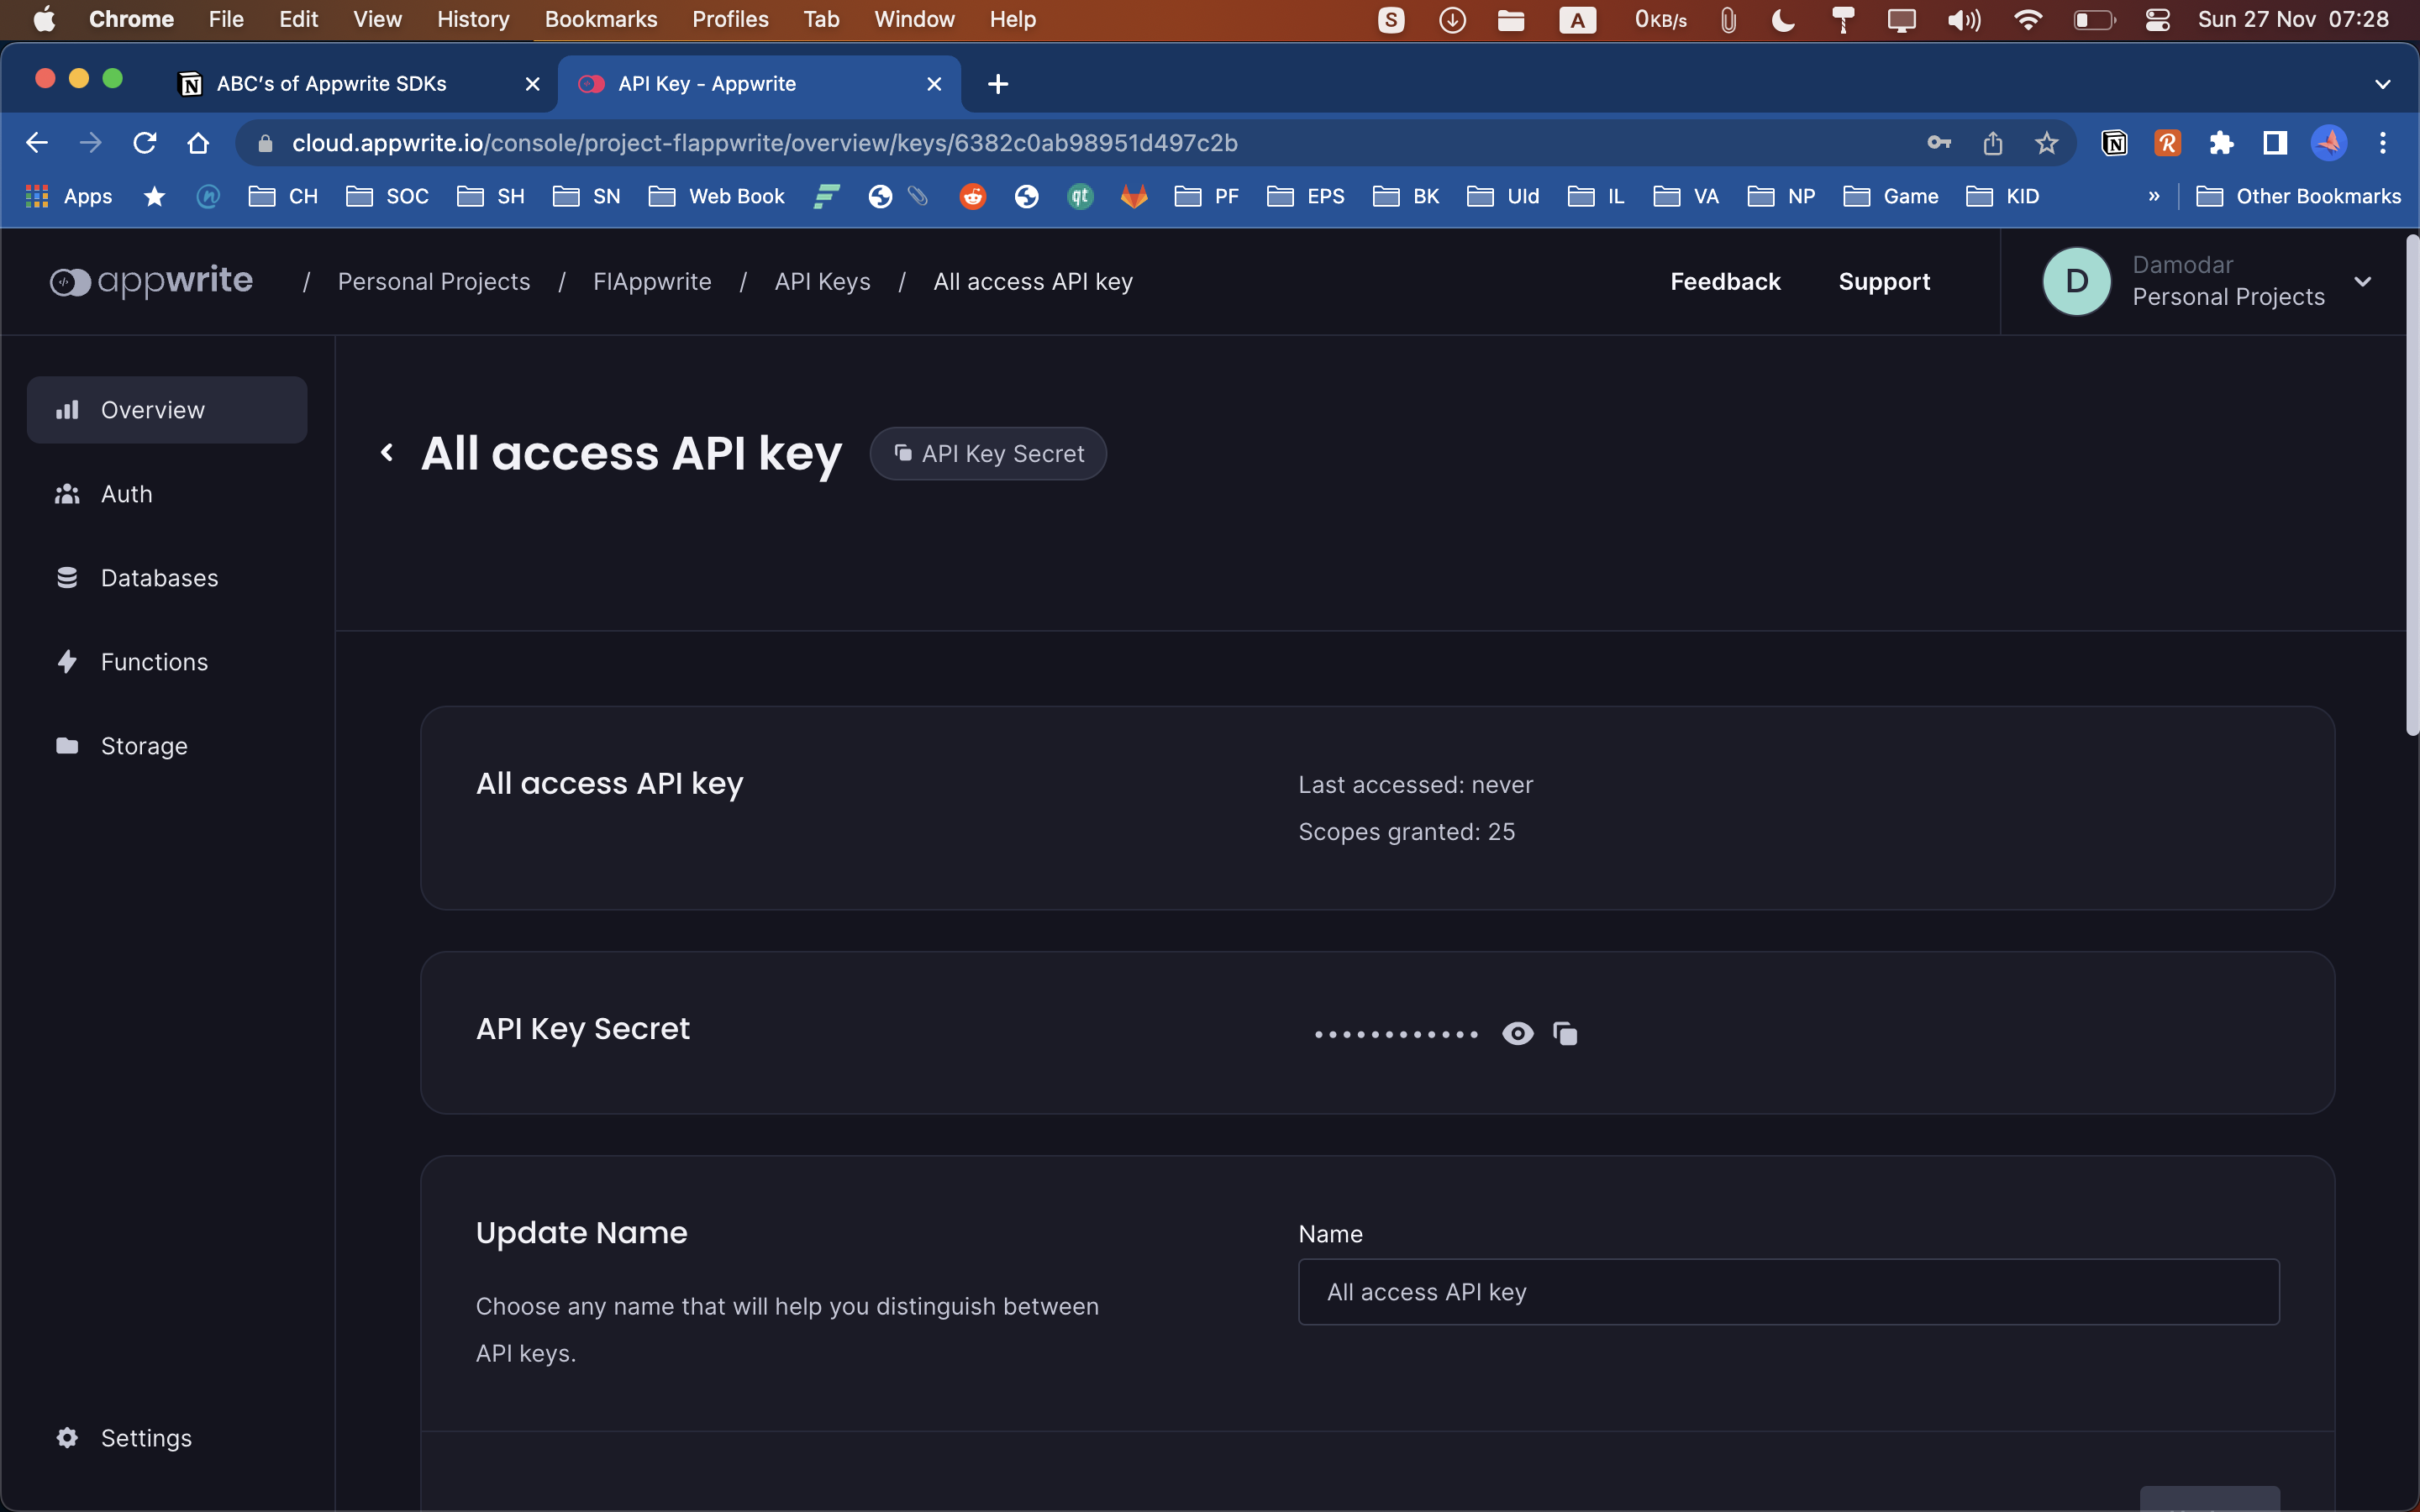2420x1512 pixels.
Task: Open the File menu
Action: click(226, 19)
